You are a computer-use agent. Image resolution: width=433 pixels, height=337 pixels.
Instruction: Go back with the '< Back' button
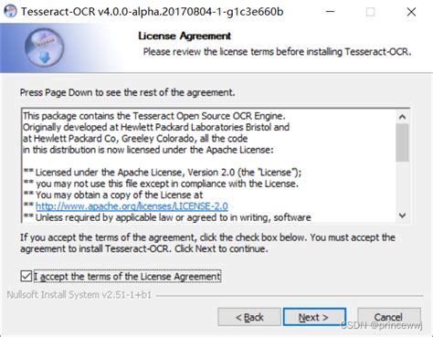(249, 317)
